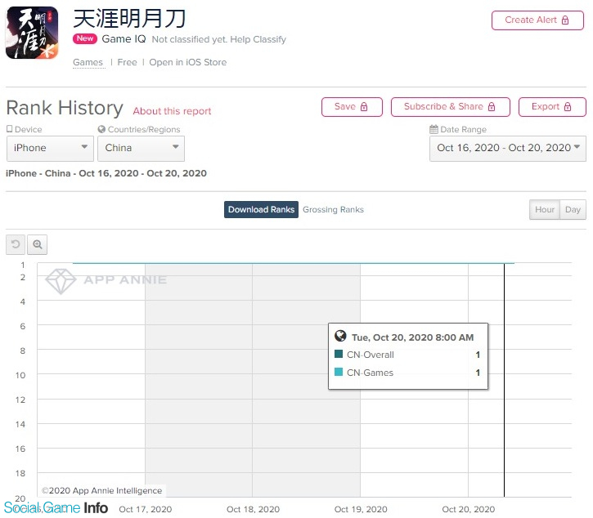Image resolution: width=593 pixels, height=518 pixels.
Task: Click the lock icon on Export
Action: click(568, 107)
